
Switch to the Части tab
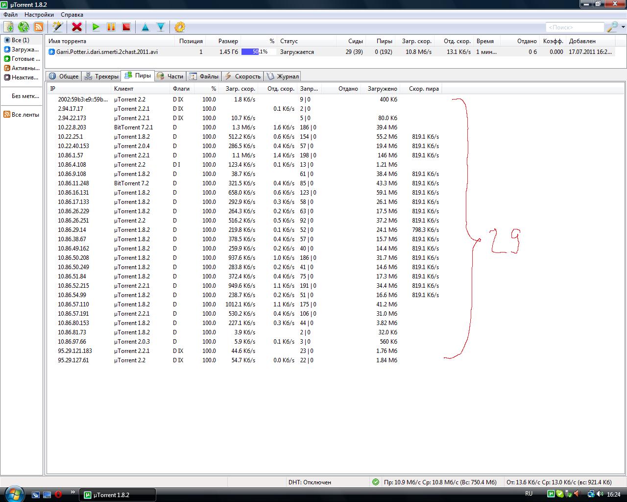(x=170, y=76)
